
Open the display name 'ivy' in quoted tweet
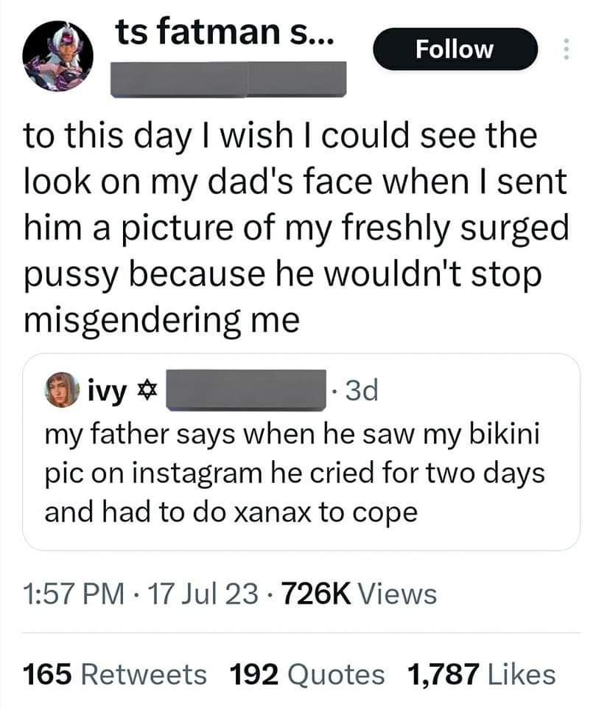107,391
